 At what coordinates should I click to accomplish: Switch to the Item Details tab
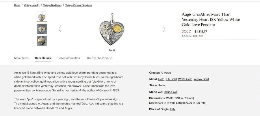tap(43, 58)
